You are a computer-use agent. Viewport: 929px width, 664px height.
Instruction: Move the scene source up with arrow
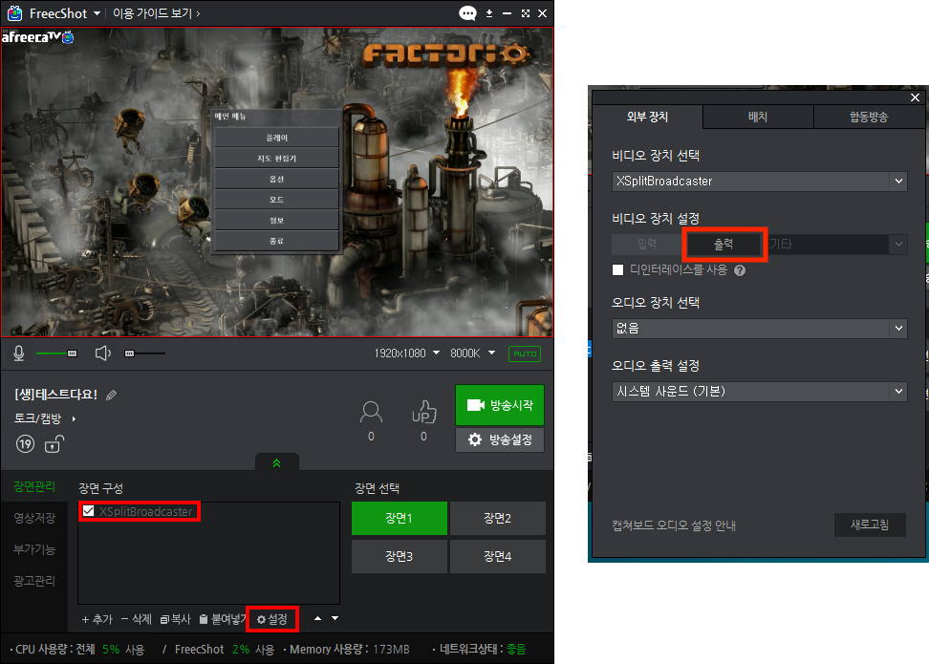317,618
